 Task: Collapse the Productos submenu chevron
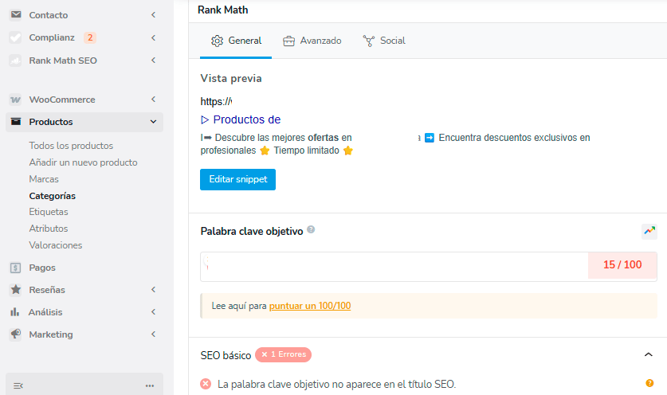click(153, 122)
